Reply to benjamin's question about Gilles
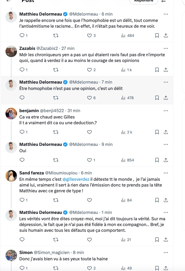The image size is (185, 271). click(22, 132)
